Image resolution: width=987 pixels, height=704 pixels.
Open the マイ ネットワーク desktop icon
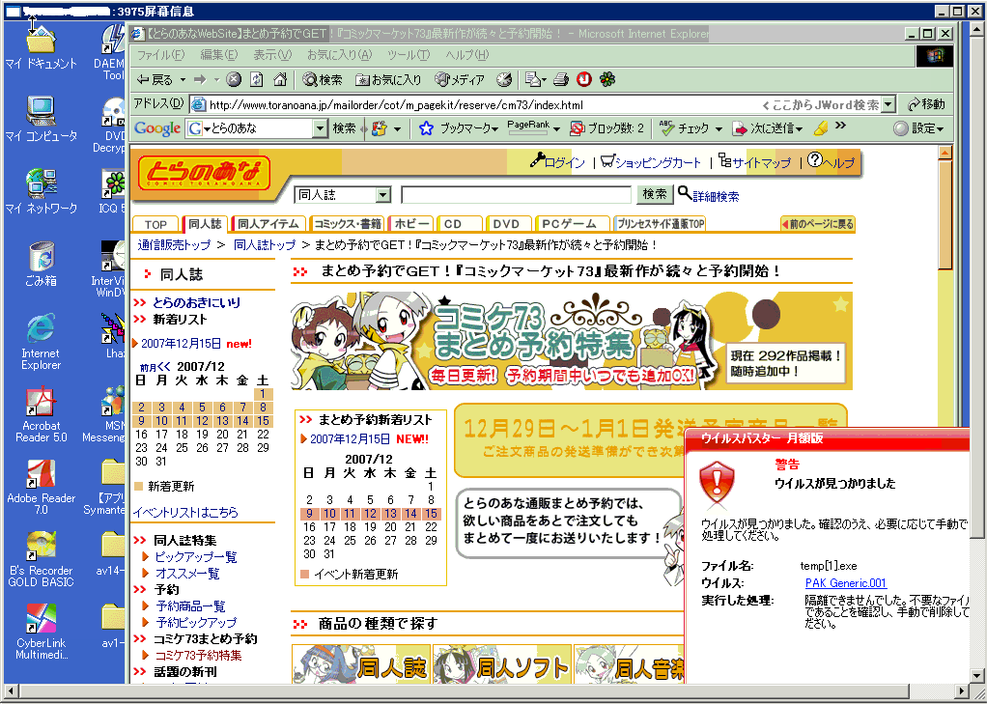[41, 191]
